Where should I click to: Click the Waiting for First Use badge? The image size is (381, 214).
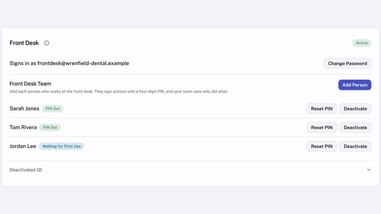(x=62, y=146)
